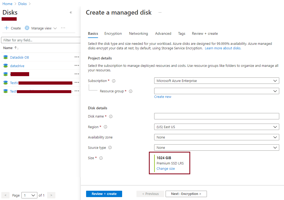Click the Manage view gear icon
This screenshot has height=200, width=284.
tap(27, 28)
